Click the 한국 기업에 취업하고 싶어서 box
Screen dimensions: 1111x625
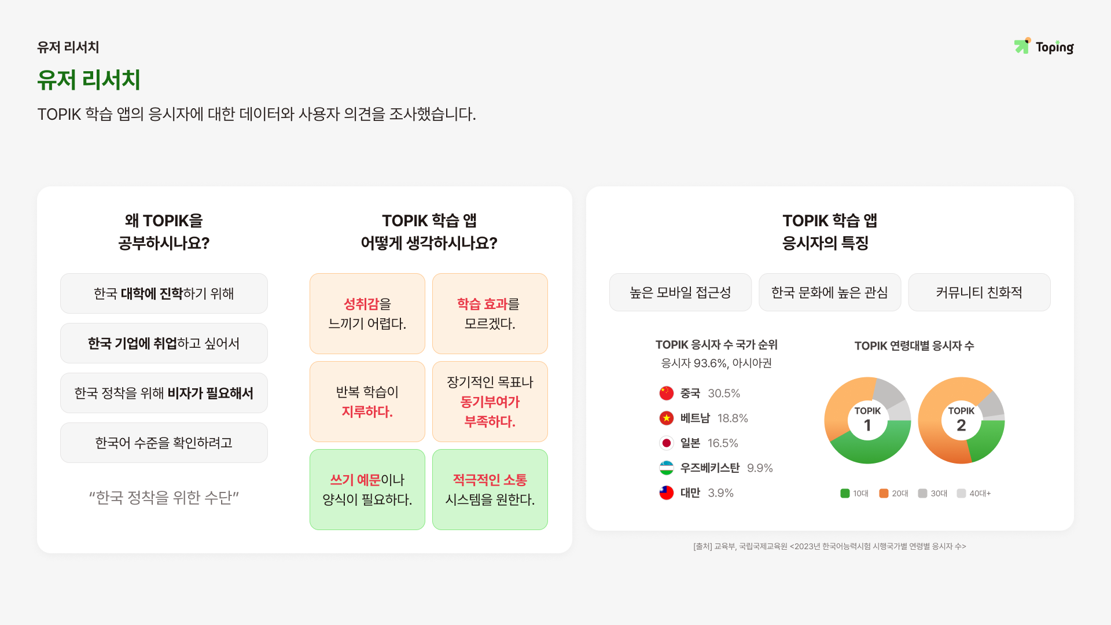click(164, 343)
